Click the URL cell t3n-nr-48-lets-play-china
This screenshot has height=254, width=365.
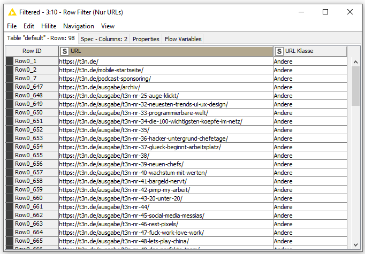coord(166,241)
